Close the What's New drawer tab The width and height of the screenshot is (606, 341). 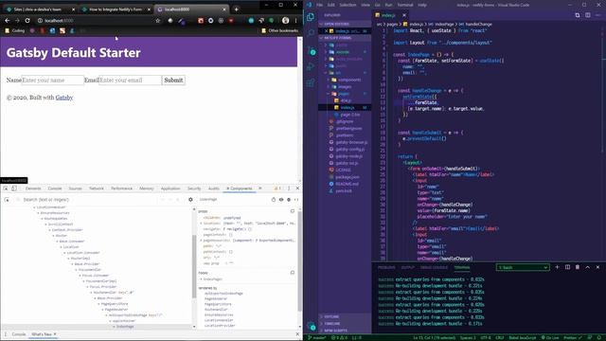[x=55, y=334]
